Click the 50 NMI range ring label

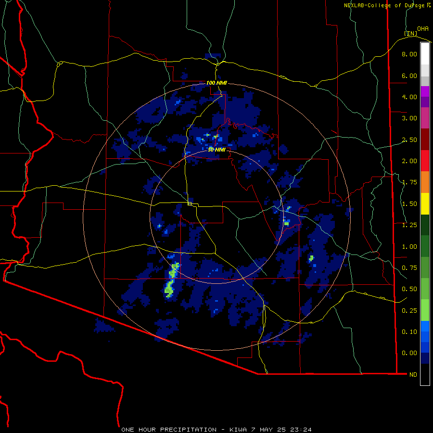(216, 150)
